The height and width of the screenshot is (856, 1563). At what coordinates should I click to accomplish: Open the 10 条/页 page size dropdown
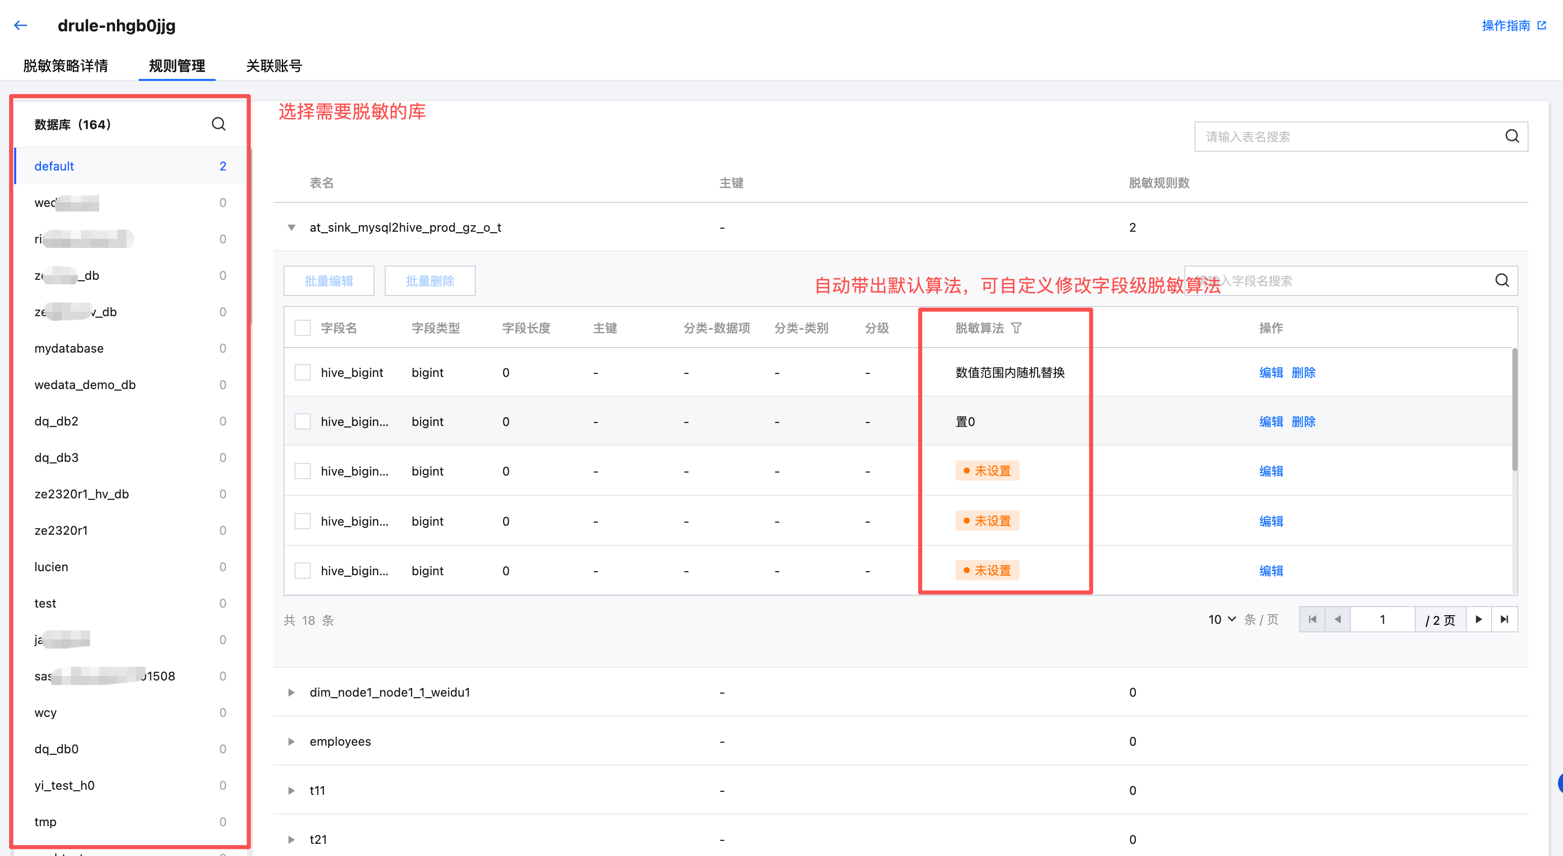(1221, 619)
